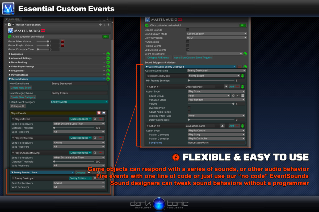Collapse Enemy Events: 1 item header
The image size is (319, 212).
click(12, 173)
